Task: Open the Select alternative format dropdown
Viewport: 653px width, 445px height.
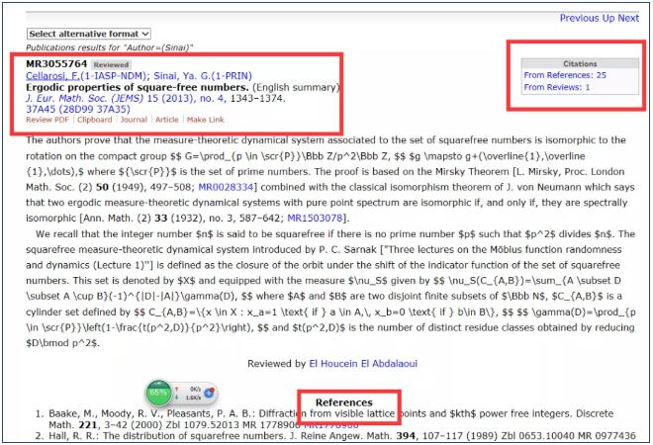Action: 88,34
